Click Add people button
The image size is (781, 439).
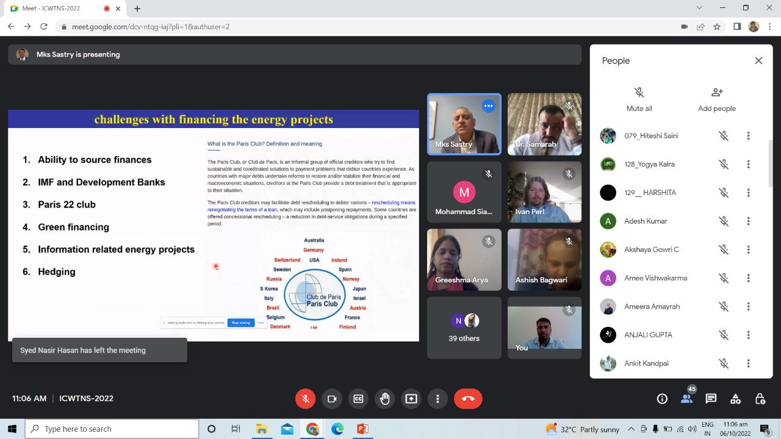pos(717,99)
